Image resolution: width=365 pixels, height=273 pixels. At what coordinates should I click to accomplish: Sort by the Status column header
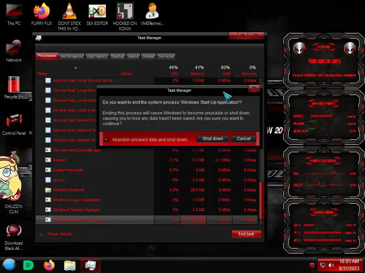[x=137, y=71]
